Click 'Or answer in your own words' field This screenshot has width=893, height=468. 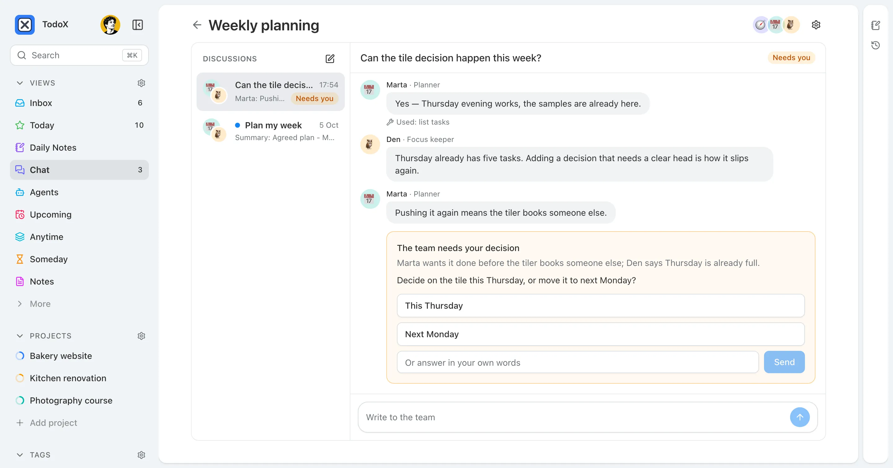[578, 362]
